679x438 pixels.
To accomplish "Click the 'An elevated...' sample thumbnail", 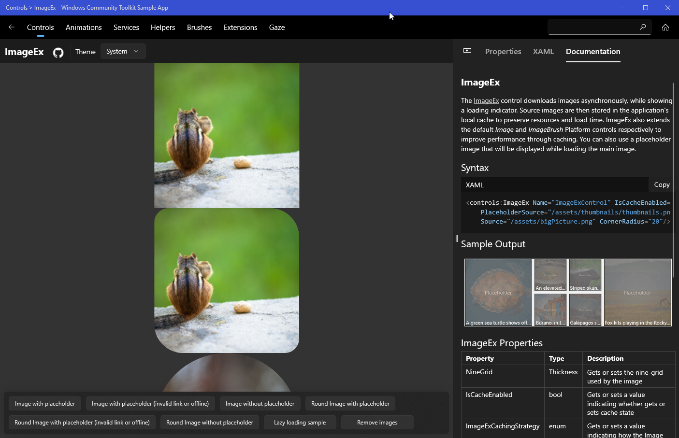I will tap(550, 275).
